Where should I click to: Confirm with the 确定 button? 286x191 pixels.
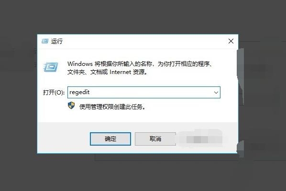coord(110,139)
